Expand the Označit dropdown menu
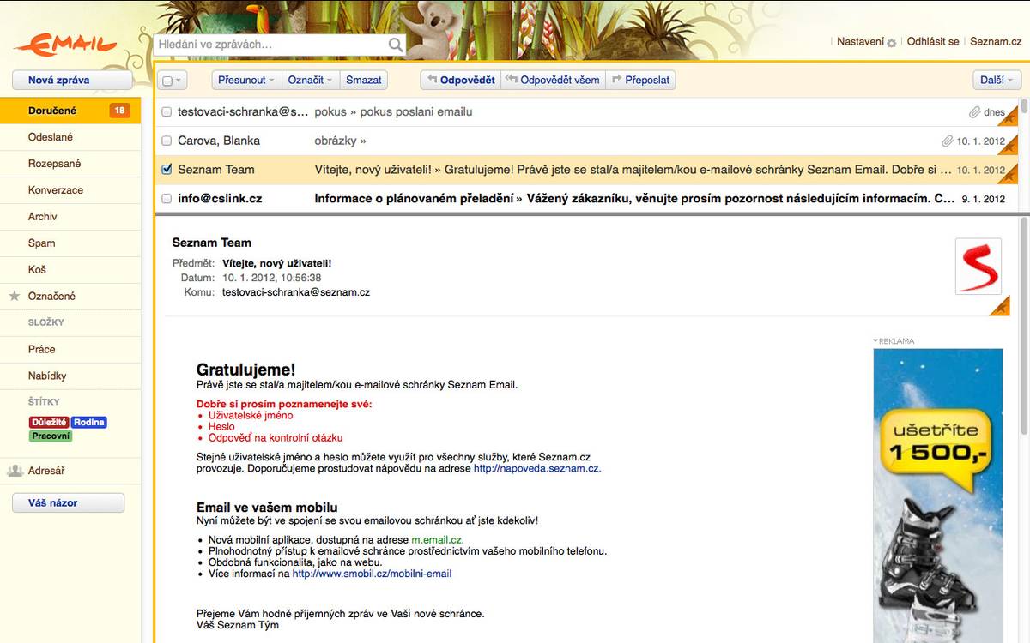The width and height of the screenshot is (1030, 643). pyautogui.click(x=311, y=80)
